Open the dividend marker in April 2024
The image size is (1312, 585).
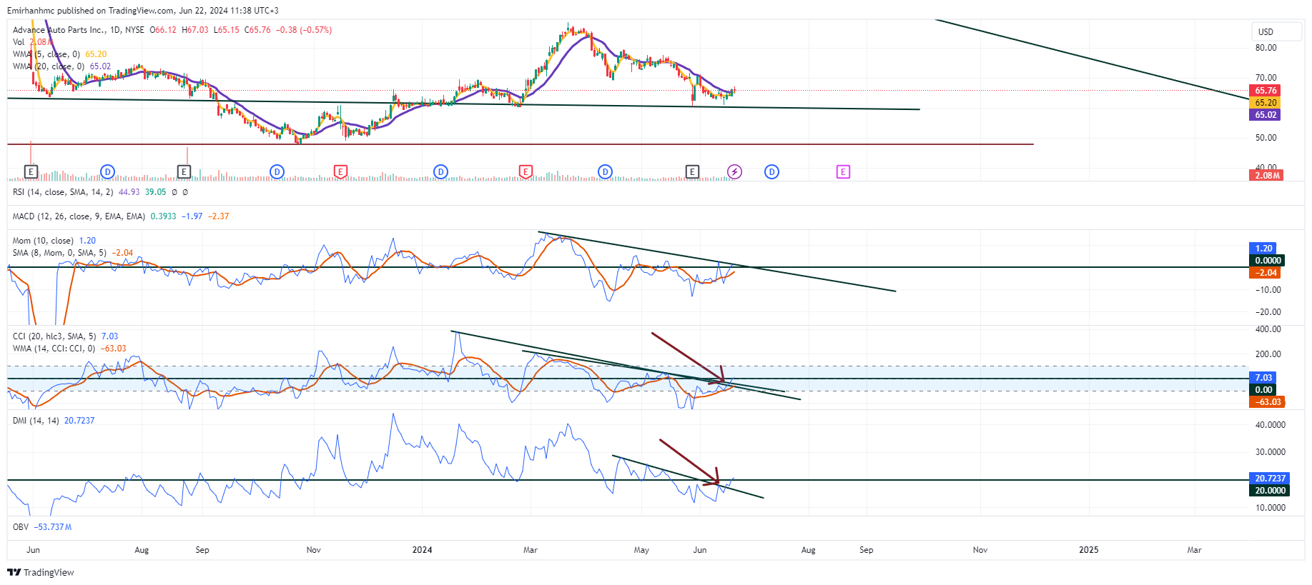[x=605, y=171]
